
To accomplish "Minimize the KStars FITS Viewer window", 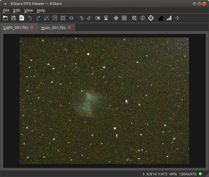I will (194, 4).
